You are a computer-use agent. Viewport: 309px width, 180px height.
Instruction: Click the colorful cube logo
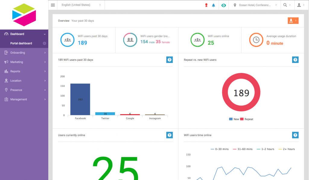[x=24, y=15]
